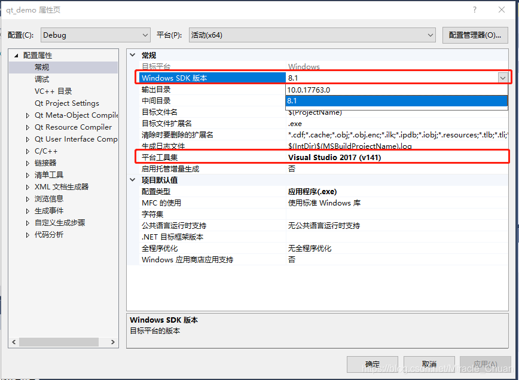Expand the 清单工具 tree node
The height and width of the screenshot is (380, 519).
(x=28, y=175)
